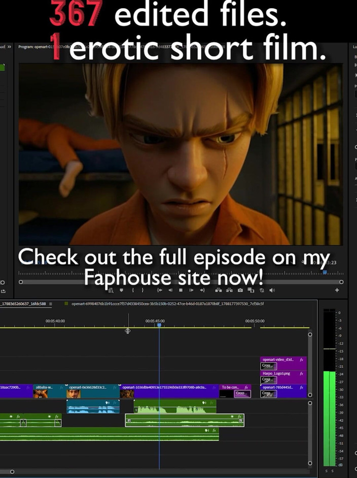
Task: Open the Comparison View button
Action: (251, 290)
